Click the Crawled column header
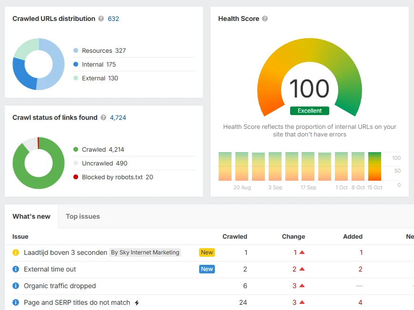Viewport: 414px width, 310px height. (x=235, y=236)
